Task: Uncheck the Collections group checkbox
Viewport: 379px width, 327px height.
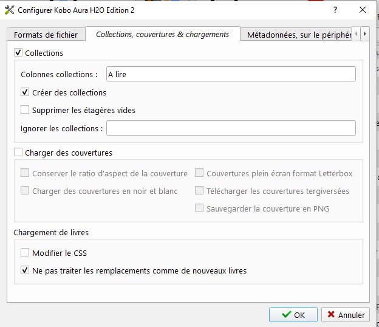Action: [x=18, y=52]
